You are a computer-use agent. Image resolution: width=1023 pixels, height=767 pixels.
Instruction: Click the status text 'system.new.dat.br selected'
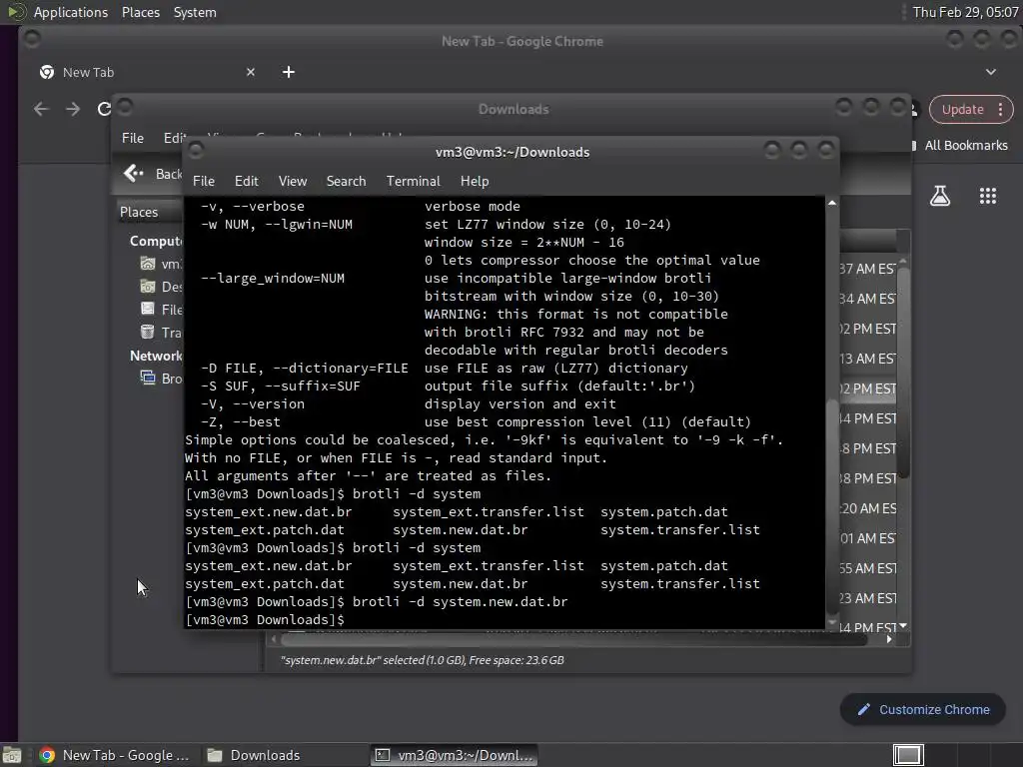point(423,660)
